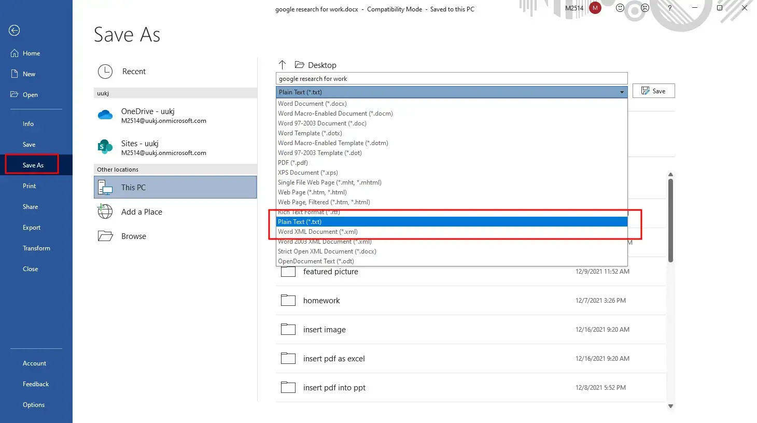757x423 pixels.
Task: Click the smiley face feedback icon
Action: (620, 8)
